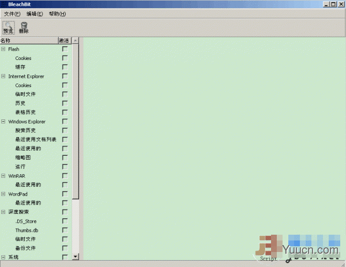
Task: Select the 缩略图 row text
Action: (23, 157)
